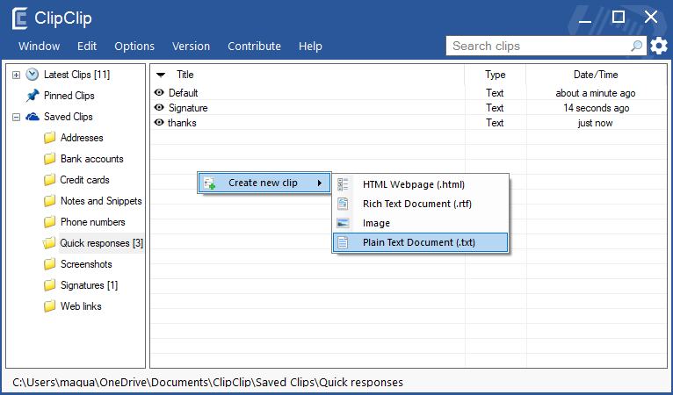Click the Latest Clips clock icon
This screenshot has width=673, height=395.
[x=33, y=75]
